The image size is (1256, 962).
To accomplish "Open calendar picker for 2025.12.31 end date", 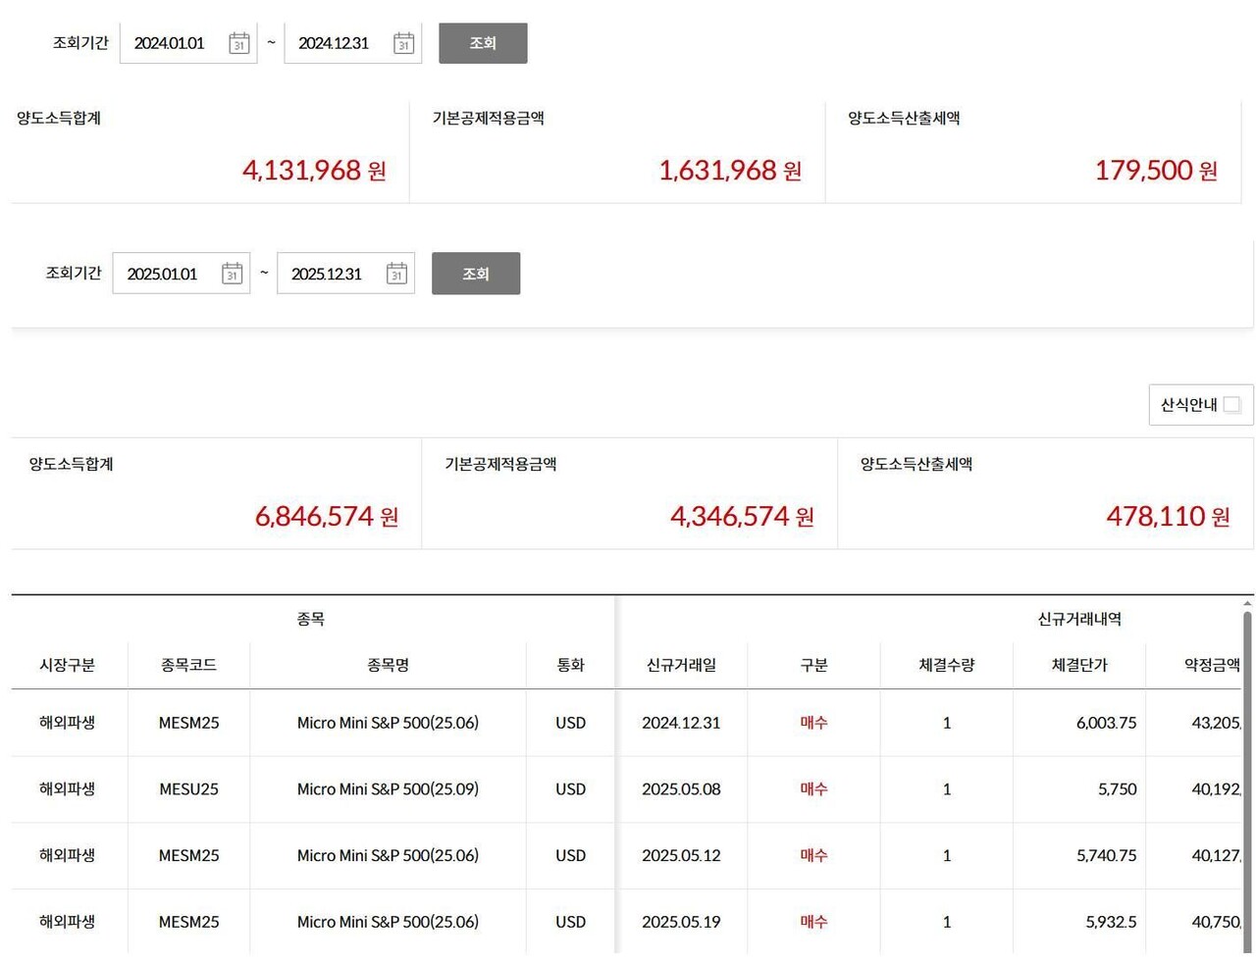I will point(396,274).
